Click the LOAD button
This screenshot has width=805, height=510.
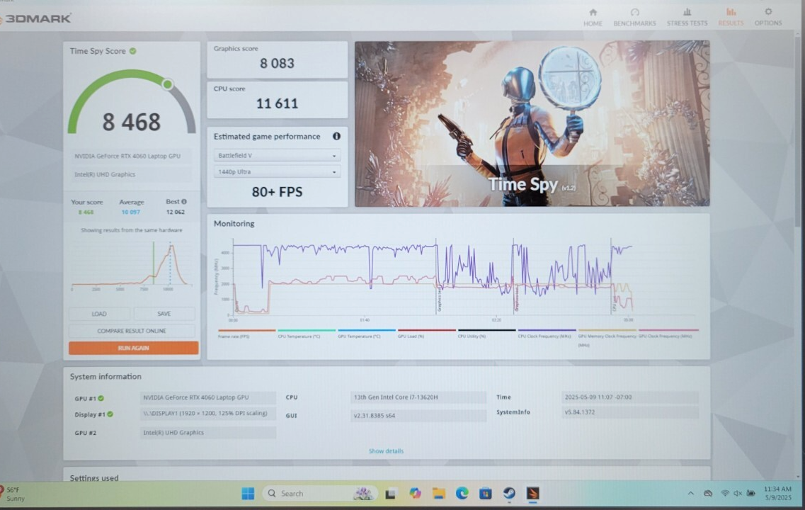click(x=99, y=314)
